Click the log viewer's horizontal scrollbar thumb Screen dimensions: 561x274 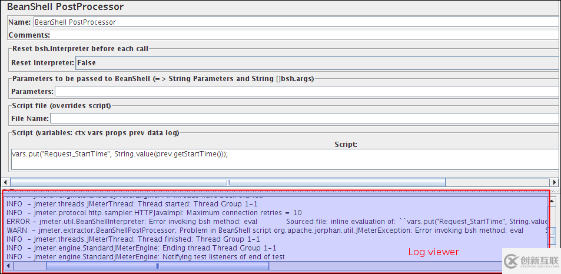coord(157,266)
